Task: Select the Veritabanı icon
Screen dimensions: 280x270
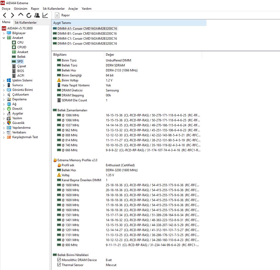Action: pyautogui.click(x=9, y=132)
